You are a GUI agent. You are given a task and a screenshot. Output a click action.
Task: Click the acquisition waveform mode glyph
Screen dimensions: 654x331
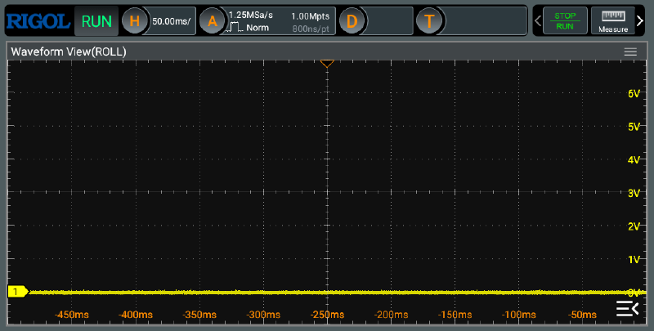tap(235, 28)
